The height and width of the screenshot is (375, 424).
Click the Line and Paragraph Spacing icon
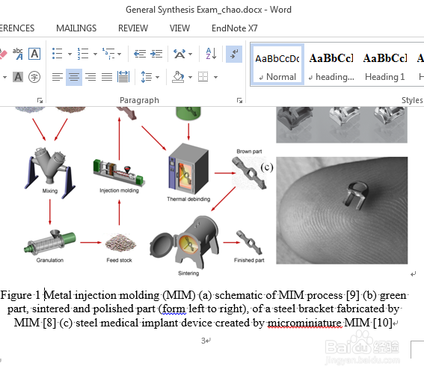[x=147, y=77]
